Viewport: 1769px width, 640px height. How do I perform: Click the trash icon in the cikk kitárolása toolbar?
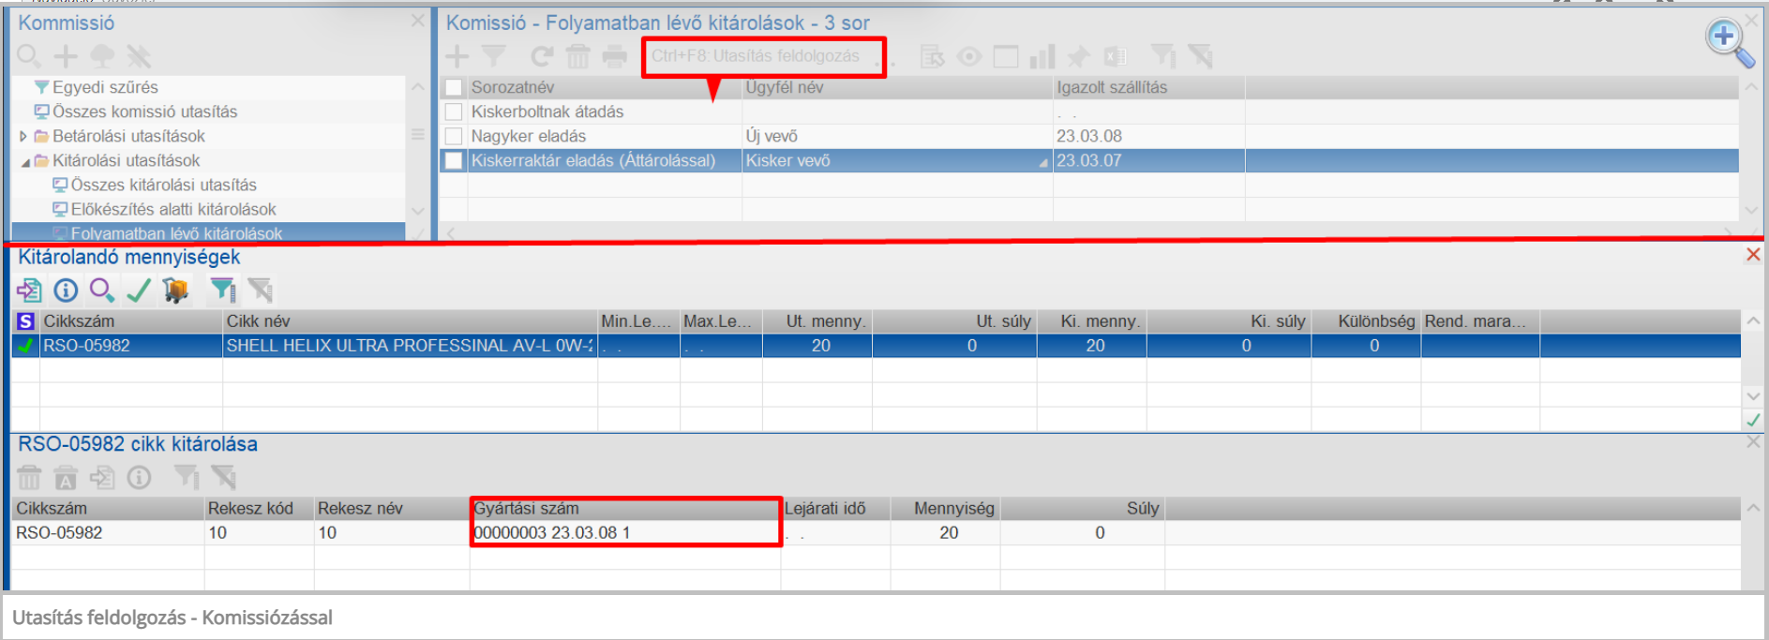click(x=29, y=478)
